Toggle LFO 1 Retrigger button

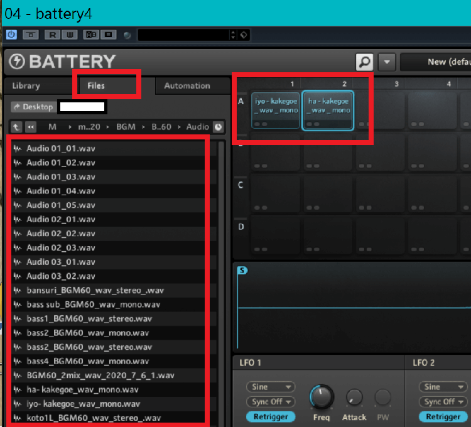tap(271, 416)
